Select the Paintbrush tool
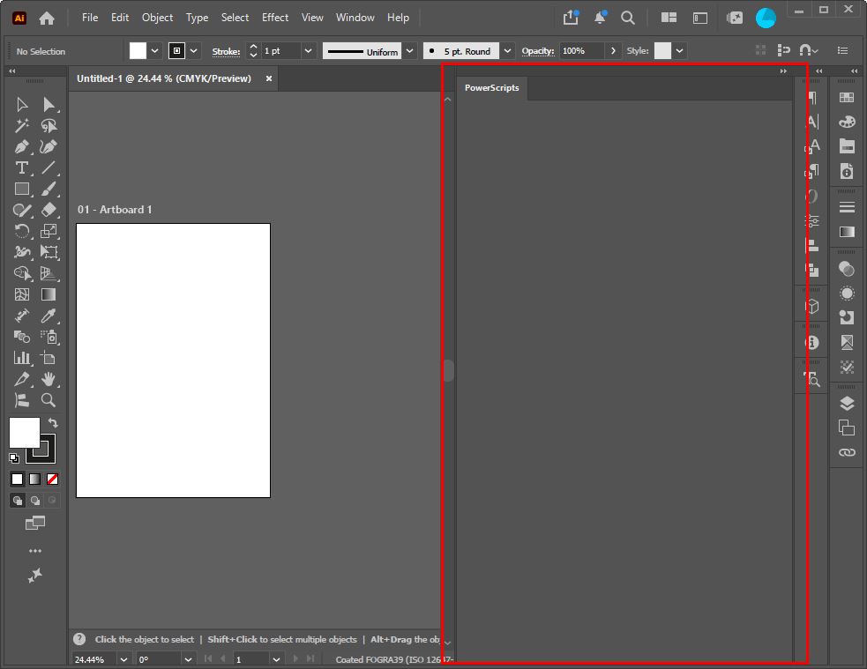The image size is (867, 669). pos(49,189)
